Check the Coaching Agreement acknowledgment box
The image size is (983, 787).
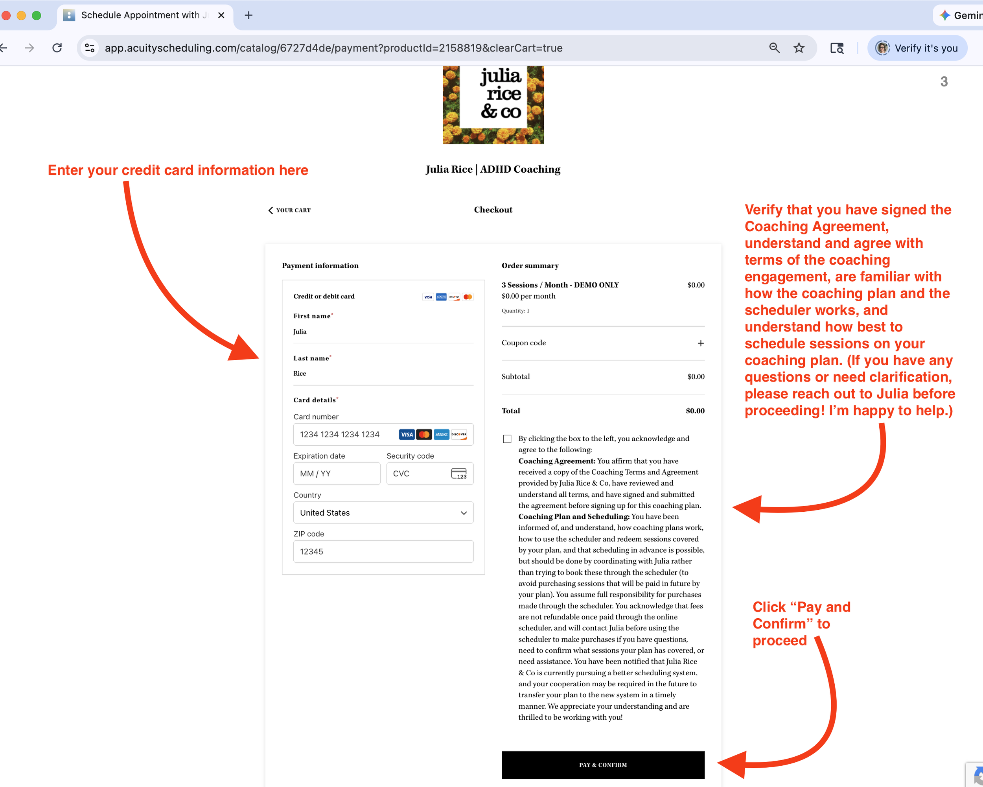coord(507,439)
